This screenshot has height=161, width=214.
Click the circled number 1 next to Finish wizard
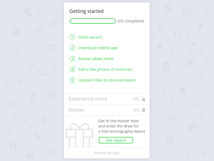click(x=72, y=37)
